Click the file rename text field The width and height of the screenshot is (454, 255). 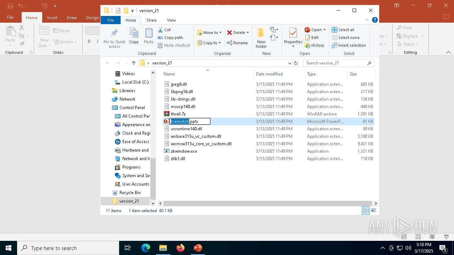pyautogui.click(x=190, y=121)
